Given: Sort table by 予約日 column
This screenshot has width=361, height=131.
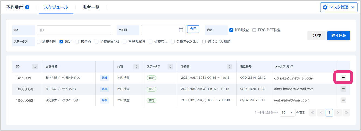Looking at the screenshot, I should (x=229, y=66).
